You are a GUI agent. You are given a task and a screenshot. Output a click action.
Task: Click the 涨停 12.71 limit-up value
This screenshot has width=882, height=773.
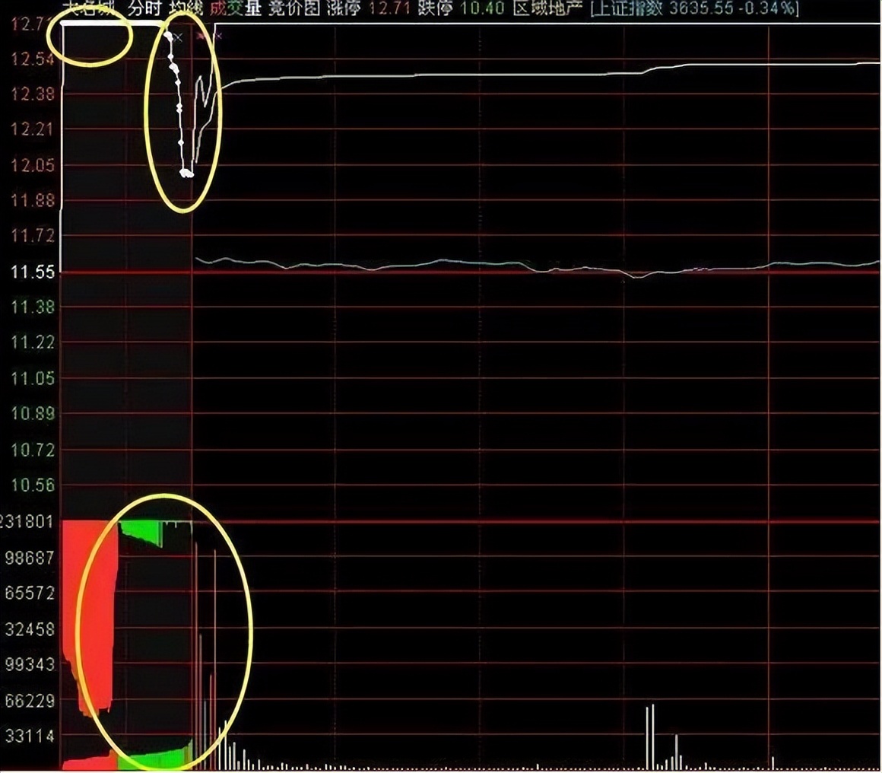tap(369, 8)
